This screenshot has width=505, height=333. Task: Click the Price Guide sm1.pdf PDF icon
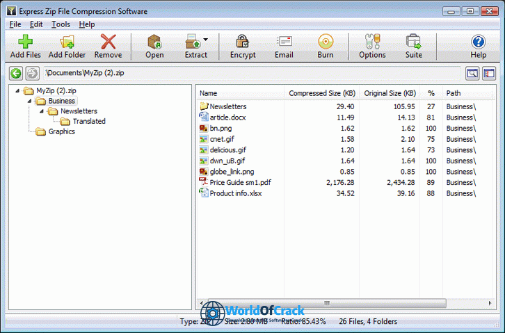click(204, 181)
